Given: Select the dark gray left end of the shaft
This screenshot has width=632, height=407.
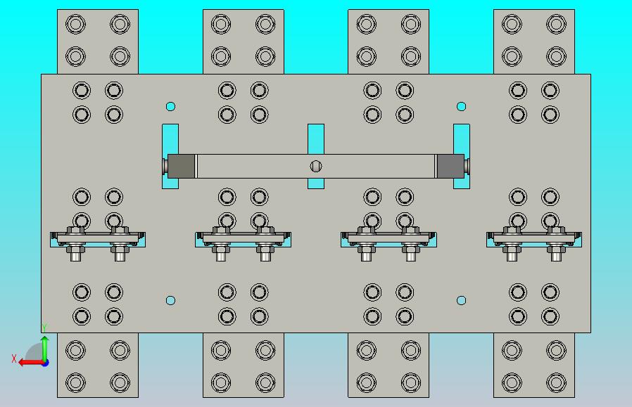Looking at the screenshot, I should 181,166.
